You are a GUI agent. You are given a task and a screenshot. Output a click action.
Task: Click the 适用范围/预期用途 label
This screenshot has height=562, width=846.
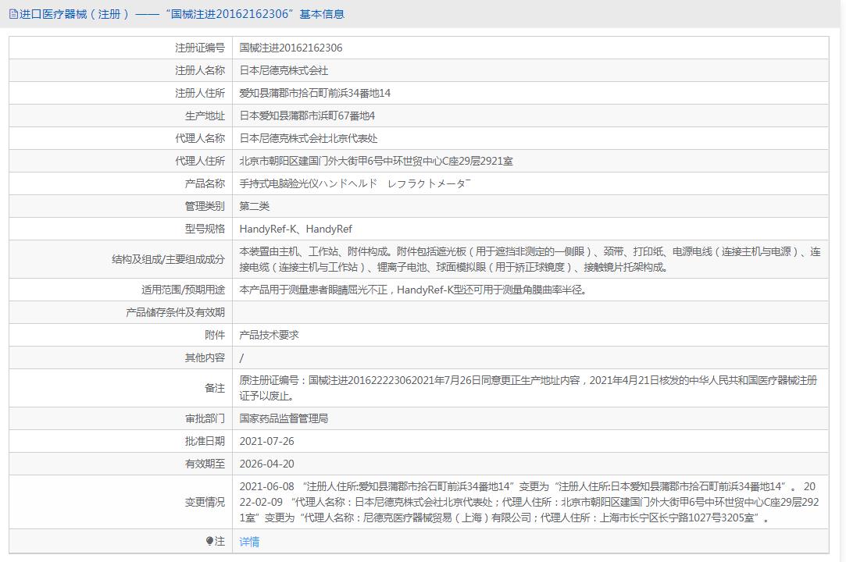[183, 290]
